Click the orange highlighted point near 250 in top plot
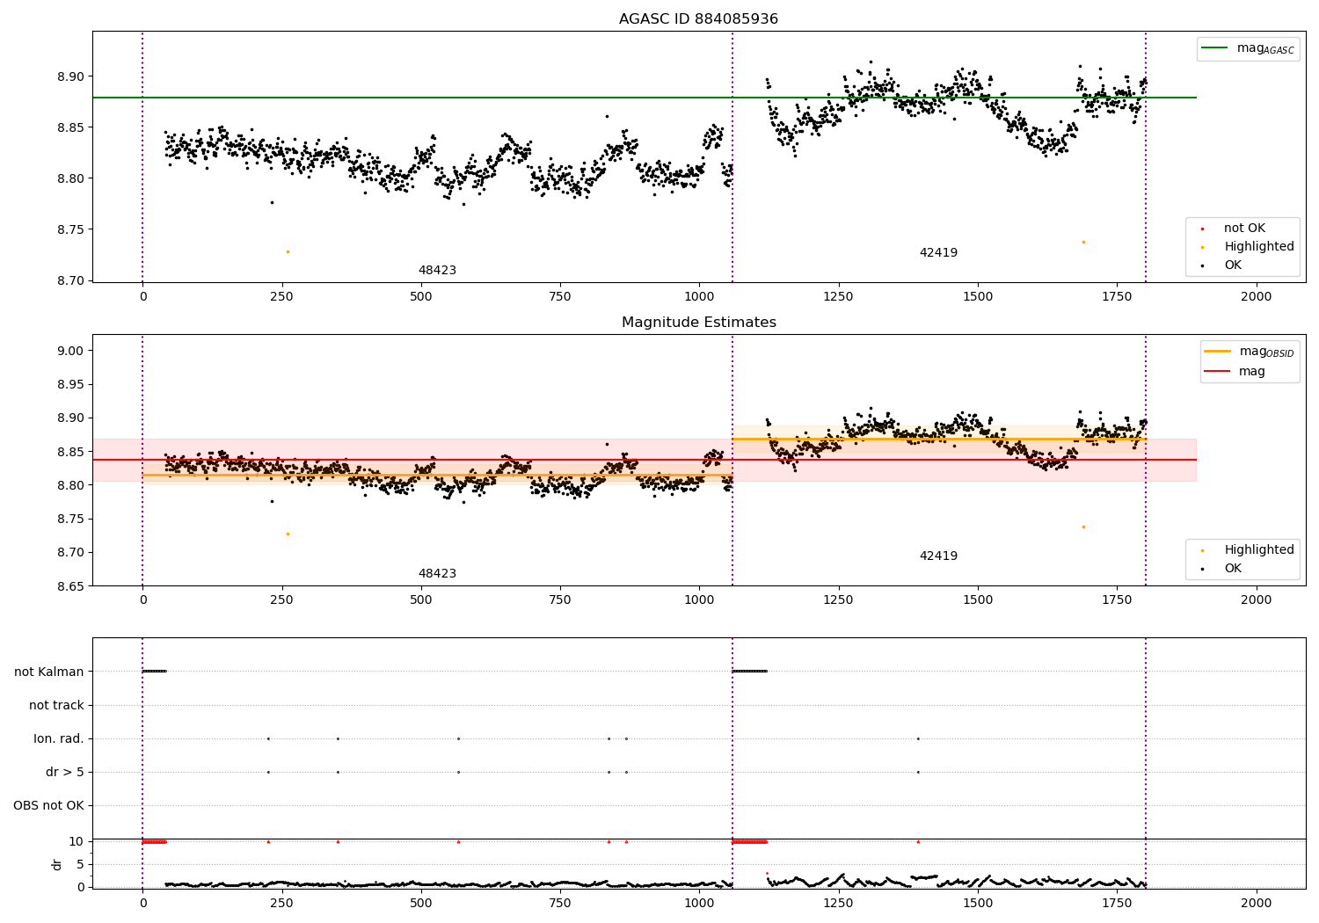The image size is (1319, 923). click(x=288, y=251)
